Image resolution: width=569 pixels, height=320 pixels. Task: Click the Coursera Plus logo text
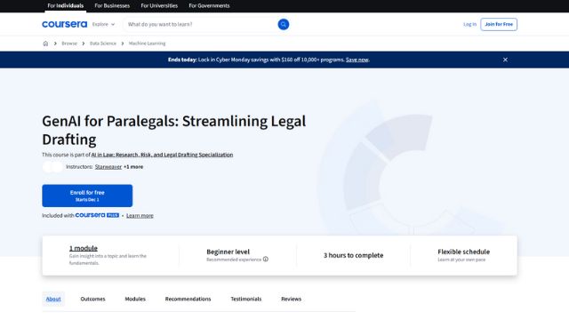pyautogui.click(x=97, y=215)
